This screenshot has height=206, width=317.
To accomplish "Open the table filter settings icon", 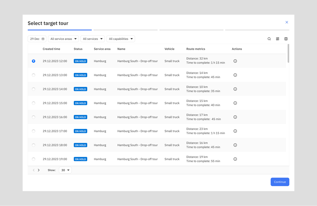I will pyautogui.click(x=278, y=39).
